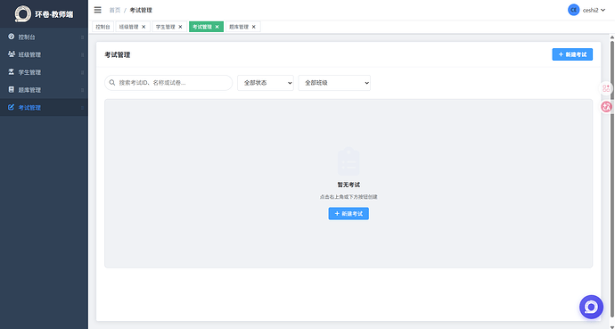
Task: Go to 首页 breadcrumb link
Action: tap(114, 10)
